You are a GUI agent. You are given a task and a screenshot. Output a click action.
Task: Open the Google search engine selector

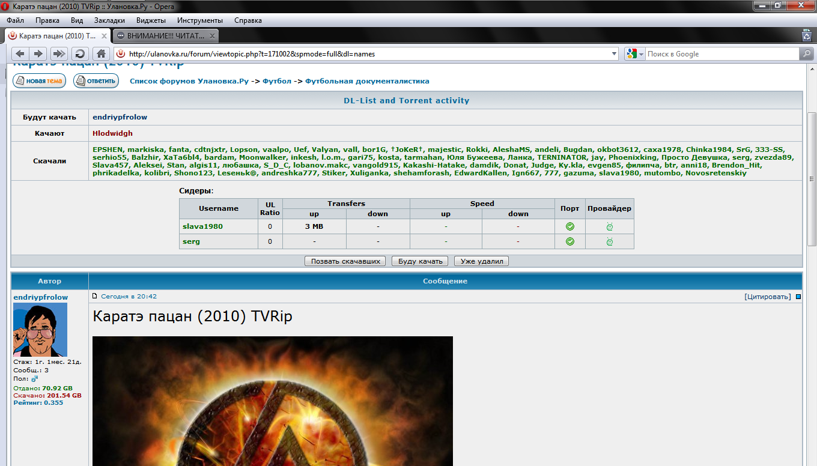(634, 53)
